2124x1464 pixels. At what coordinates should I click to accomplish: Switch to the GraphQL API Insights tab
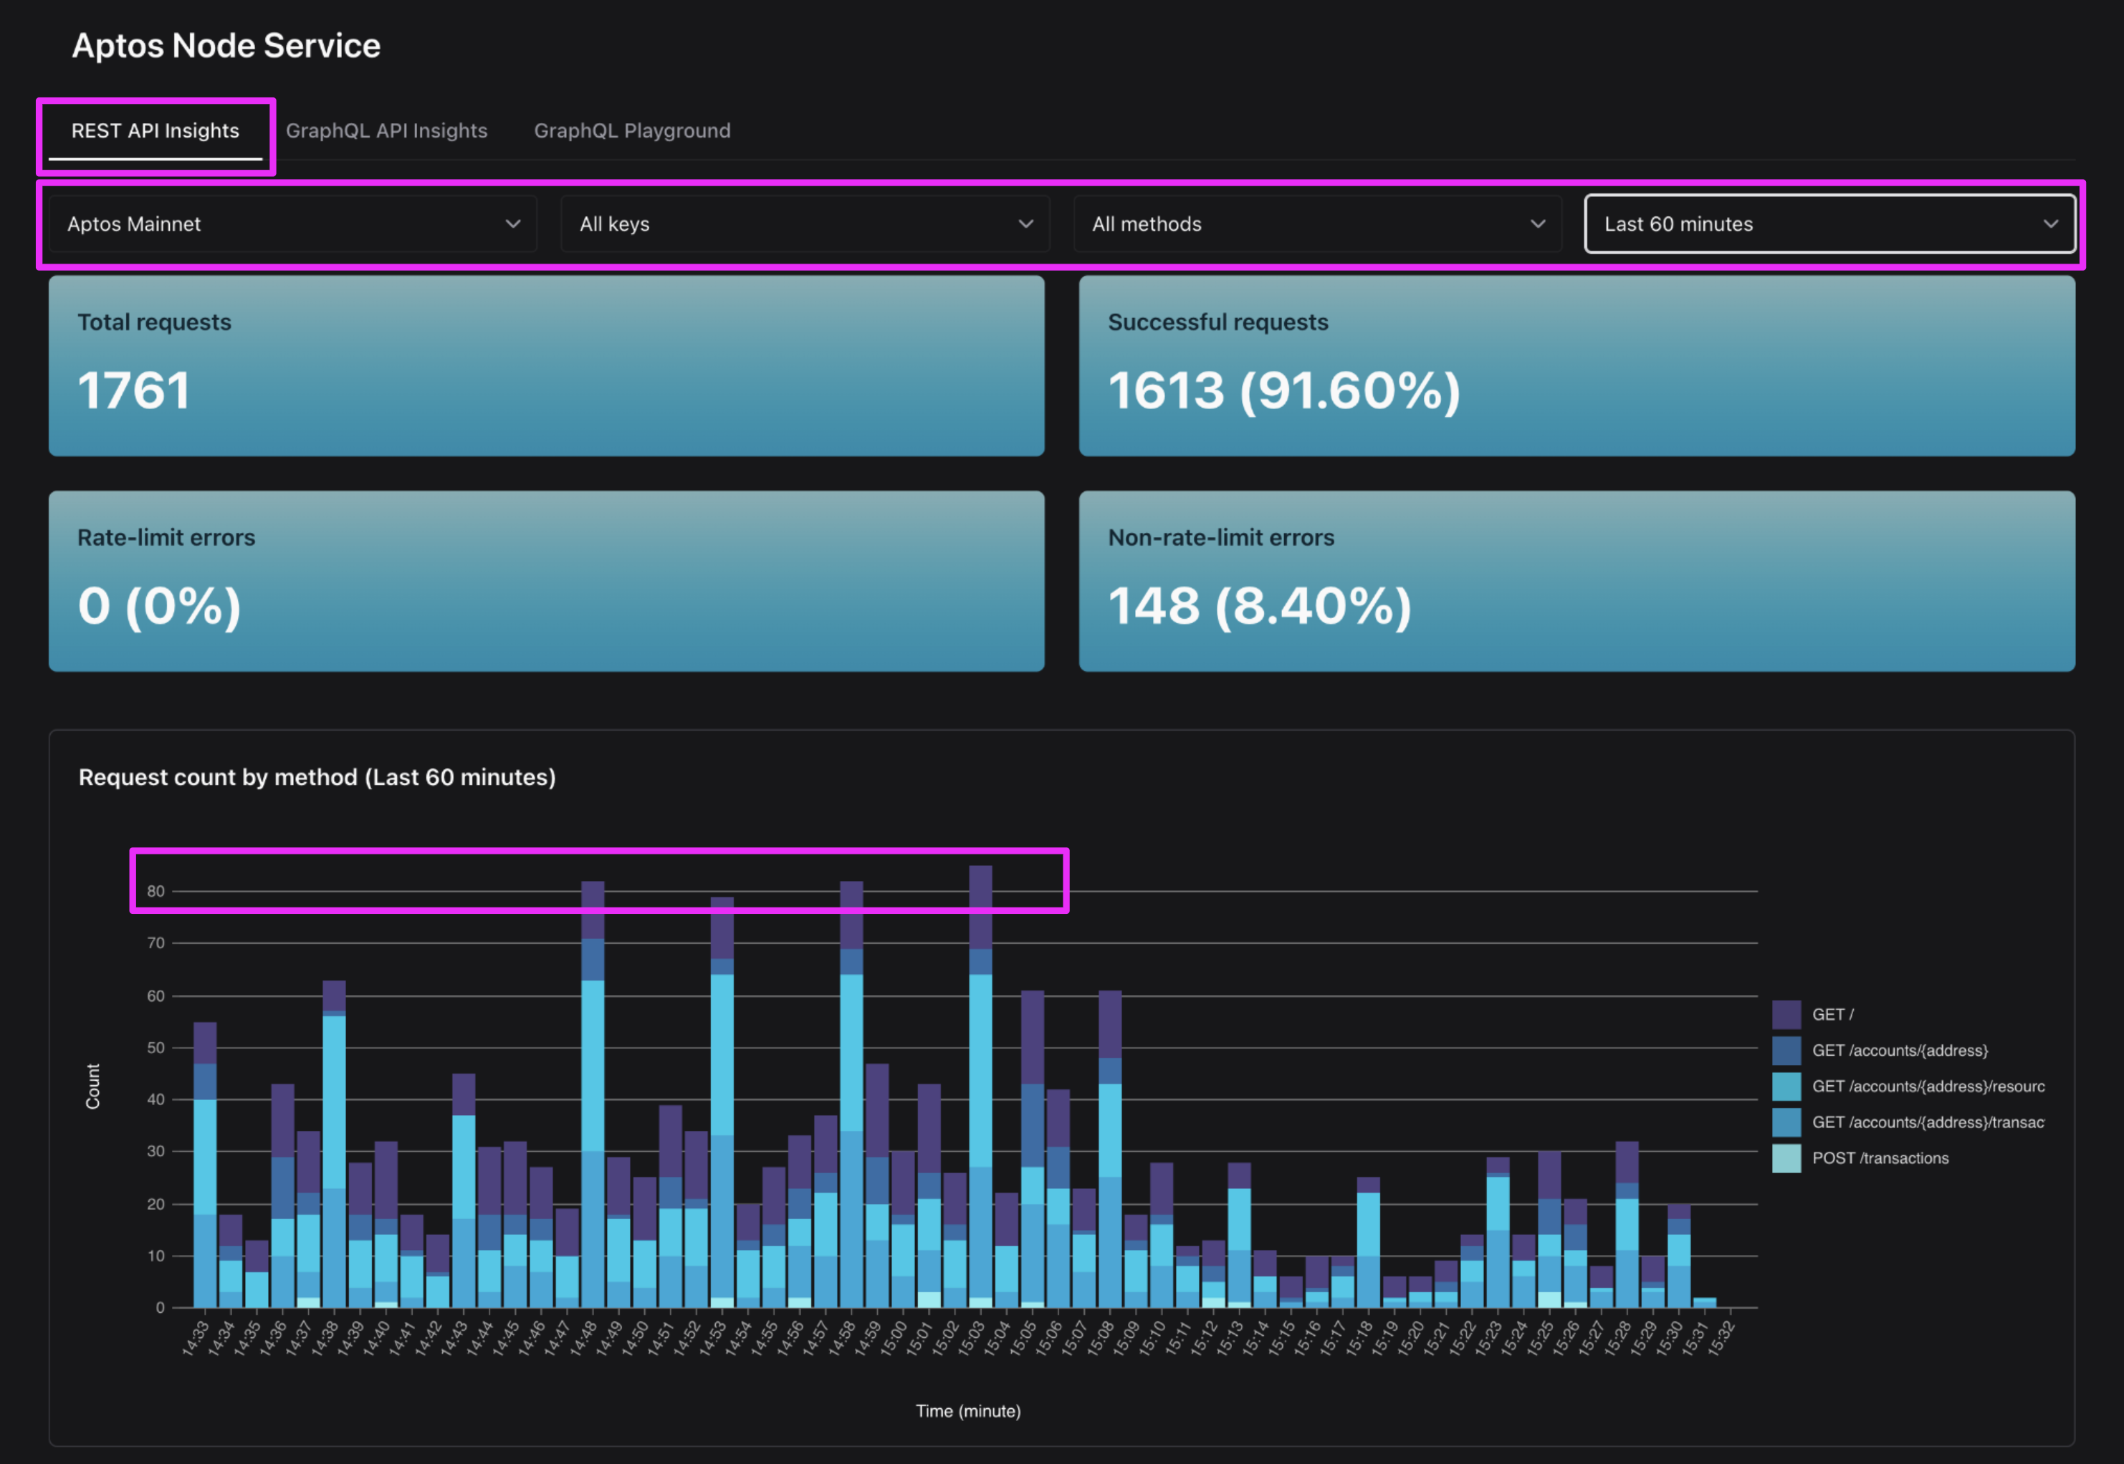point(386,131)
